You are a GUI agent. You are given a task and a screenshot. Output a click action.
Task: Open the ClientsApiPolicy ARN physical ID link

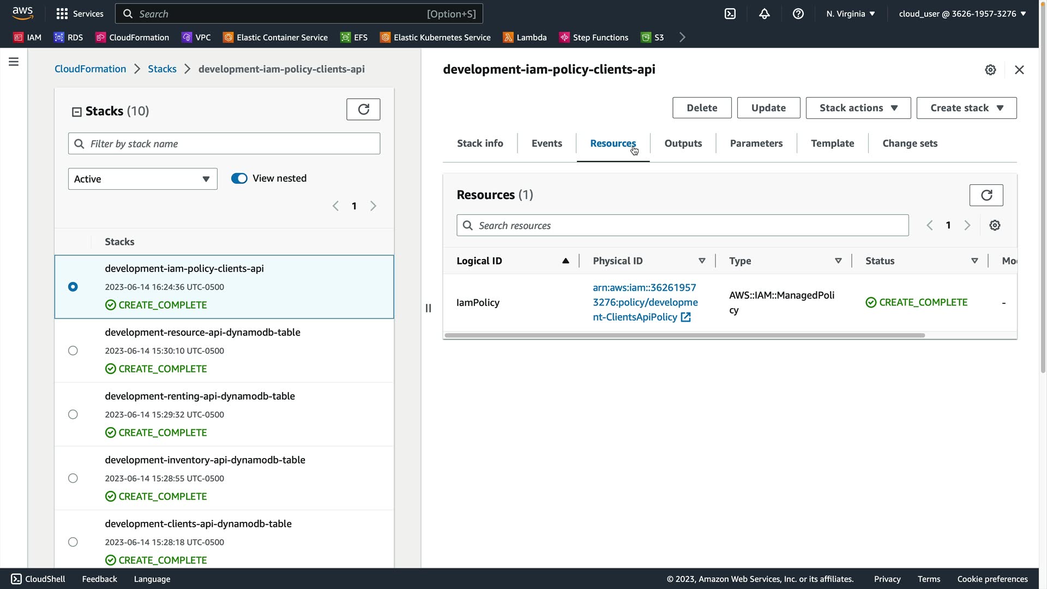[x=645, y=302]
